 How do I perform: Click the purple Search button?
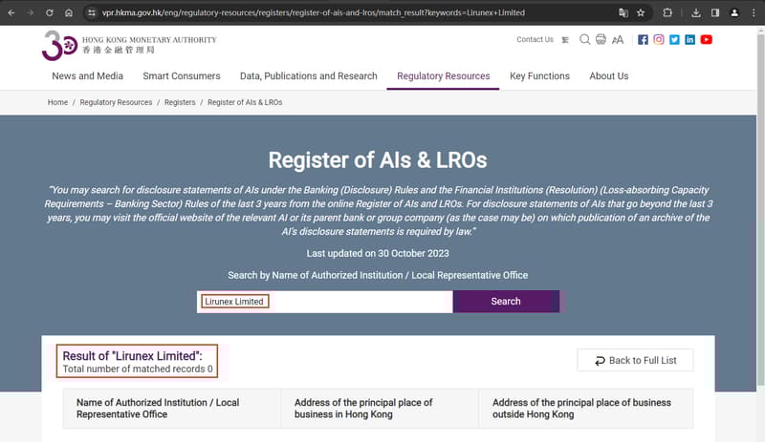tap(506, 302)
